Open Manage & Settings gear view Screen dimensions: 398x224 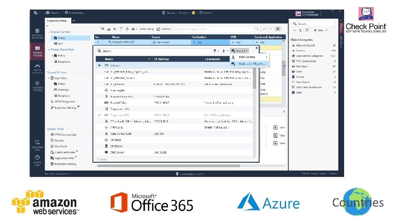pyautogui.click(x=37, y=86)
